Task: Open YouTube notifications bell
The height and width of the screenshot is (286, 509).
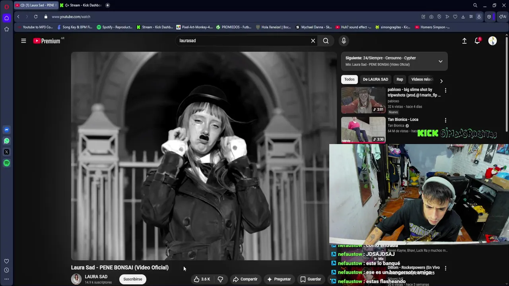Action: coord(478,41)
